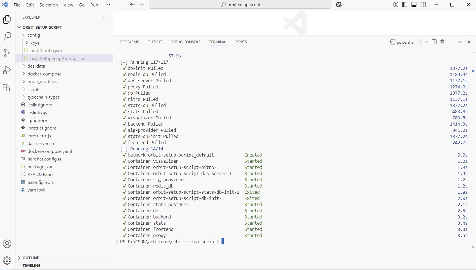
Task: Open README.md file
Action: click(x=64, y=175)
